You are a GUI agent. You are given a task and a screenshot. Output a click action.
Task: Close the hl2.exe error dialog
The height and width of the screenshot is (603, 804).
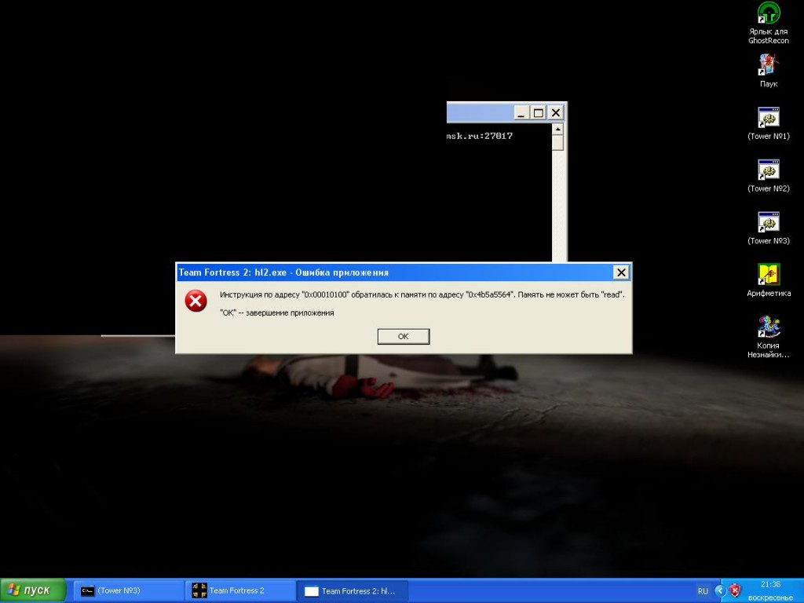[621, 272]
